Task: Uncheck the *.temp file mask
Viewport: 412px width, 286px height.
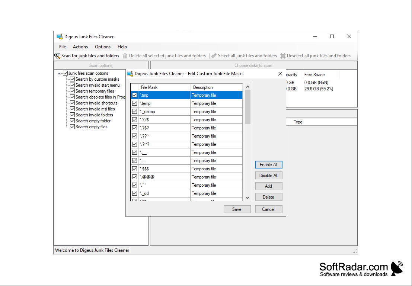Action: pyautogui.click(x=134, y=103)
